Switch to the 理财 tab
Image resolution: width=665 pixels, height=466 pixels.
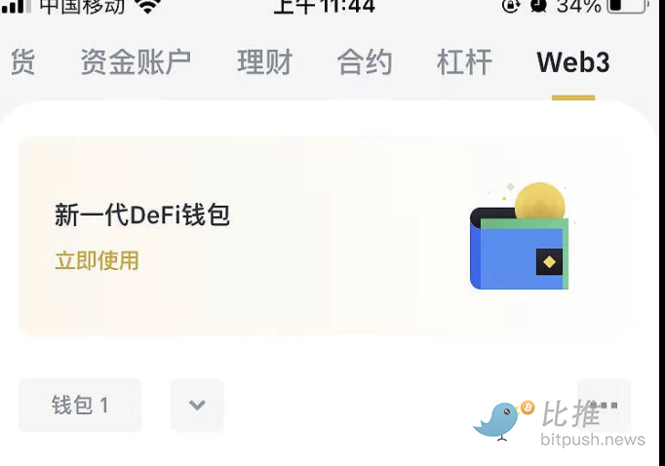click(265, 62)
